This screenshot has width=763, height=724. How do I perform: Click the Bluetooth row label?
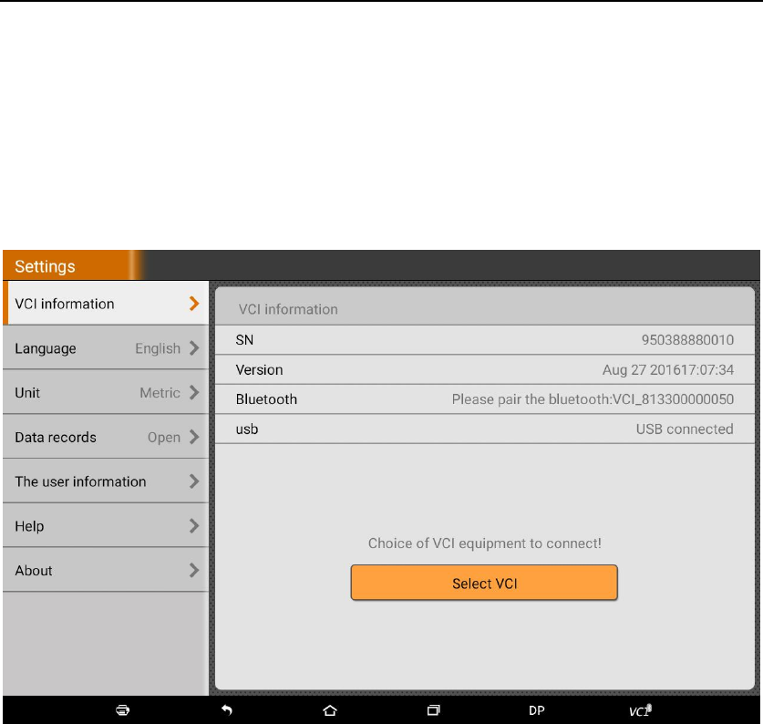pos(266,399)
